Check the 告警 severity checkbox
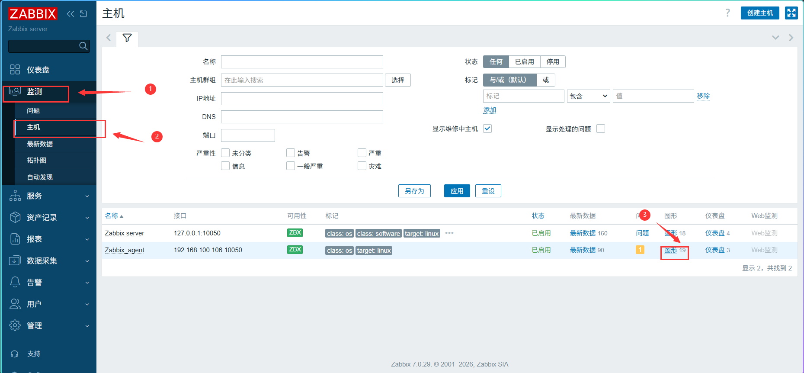 [x=291, y=153]
